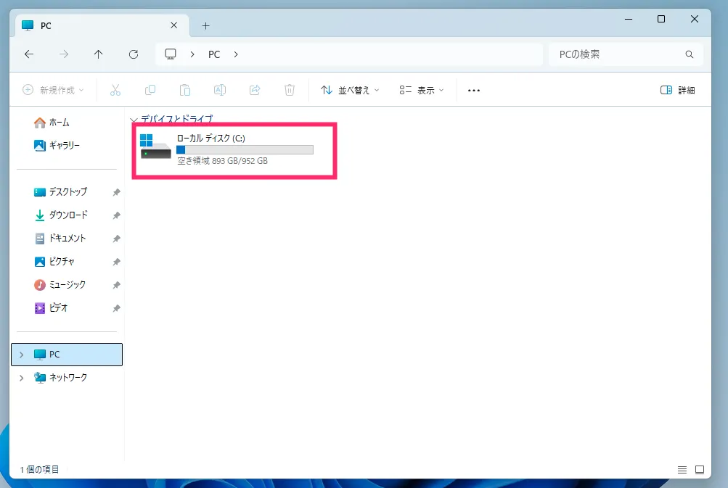Click the search magnifier icon
Image resolution: width=728 pixels, height=488 pixels.
pyautogui.click(x=690, y=54)
